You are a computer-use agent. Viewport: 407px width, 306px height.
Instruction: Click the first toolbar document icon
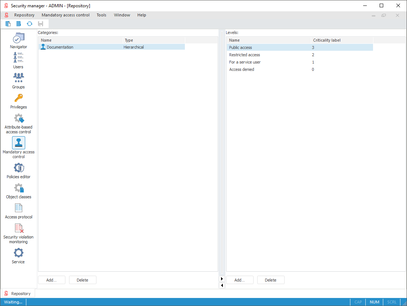point(8,24)
